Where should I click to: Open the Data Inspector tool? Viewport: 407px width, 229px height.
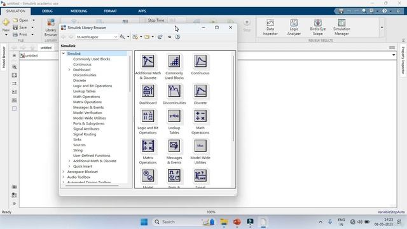click(x=270, y=27)
